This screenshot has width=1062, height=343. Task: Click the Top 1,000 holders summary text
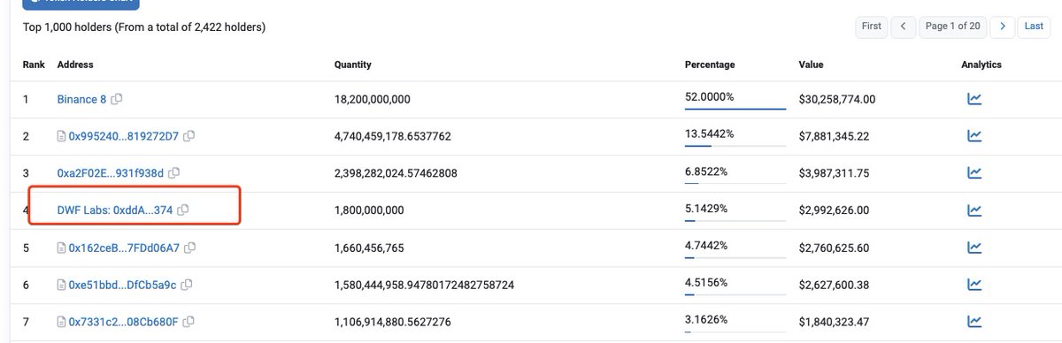tap(144, 27)
